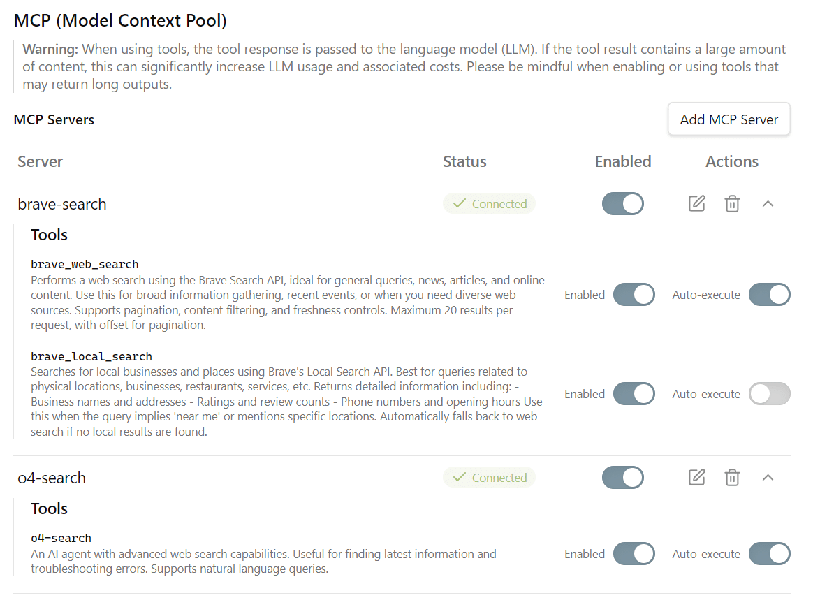Turn off Auto-execute for brave_web_search
Image resolution: width=820 pixels, height=600 pixels.
(769, 295)
